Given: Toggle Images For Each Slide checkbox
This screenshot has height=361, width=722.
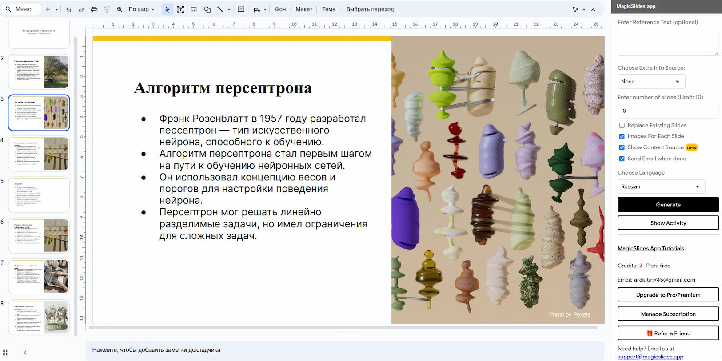Looking at the screenshot, I should [622, 136].
